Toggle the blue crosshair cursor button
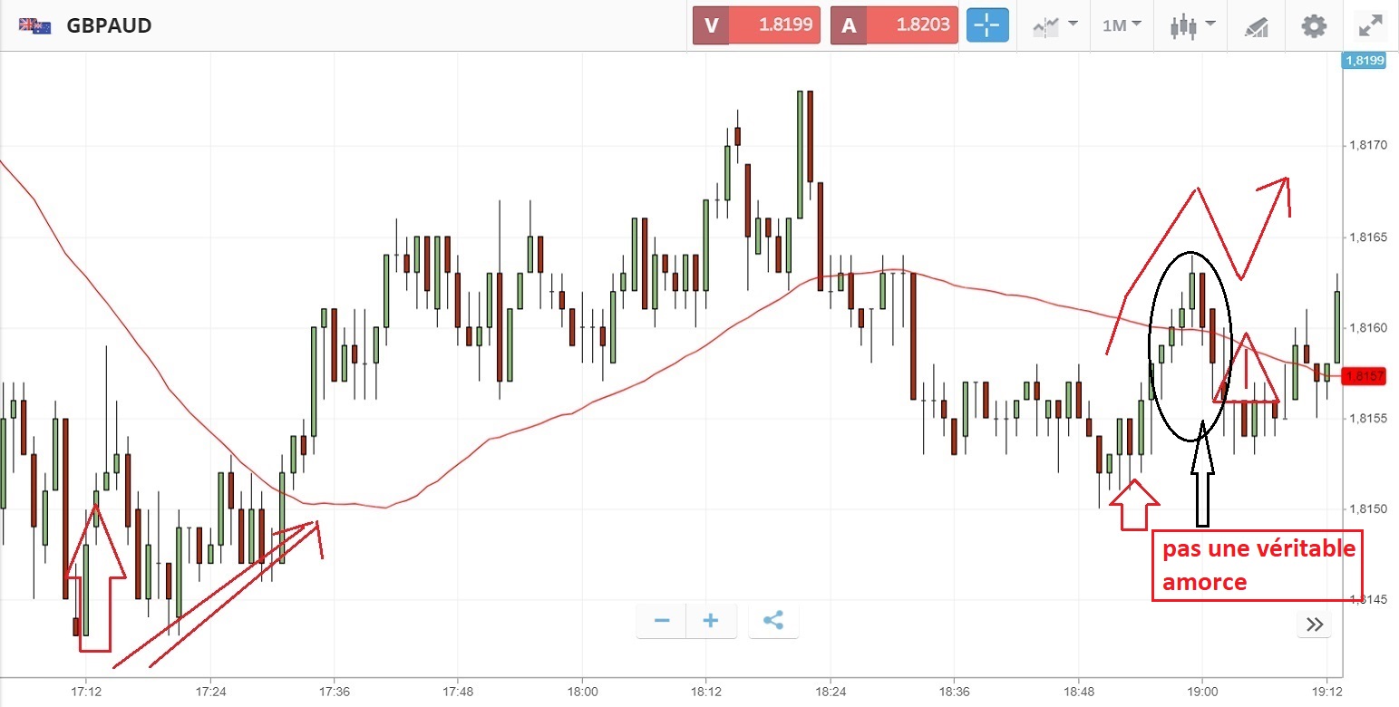1399x707 pixels. [987, 25]
